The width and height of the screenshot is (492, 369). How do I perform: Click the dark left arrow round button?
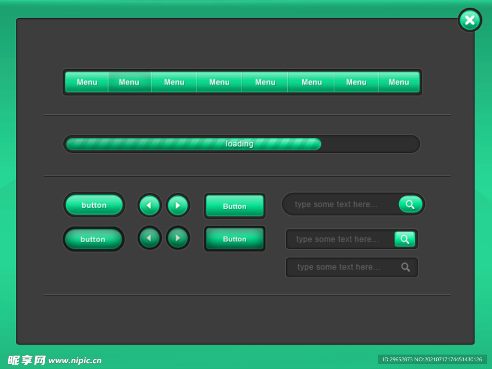150,238
